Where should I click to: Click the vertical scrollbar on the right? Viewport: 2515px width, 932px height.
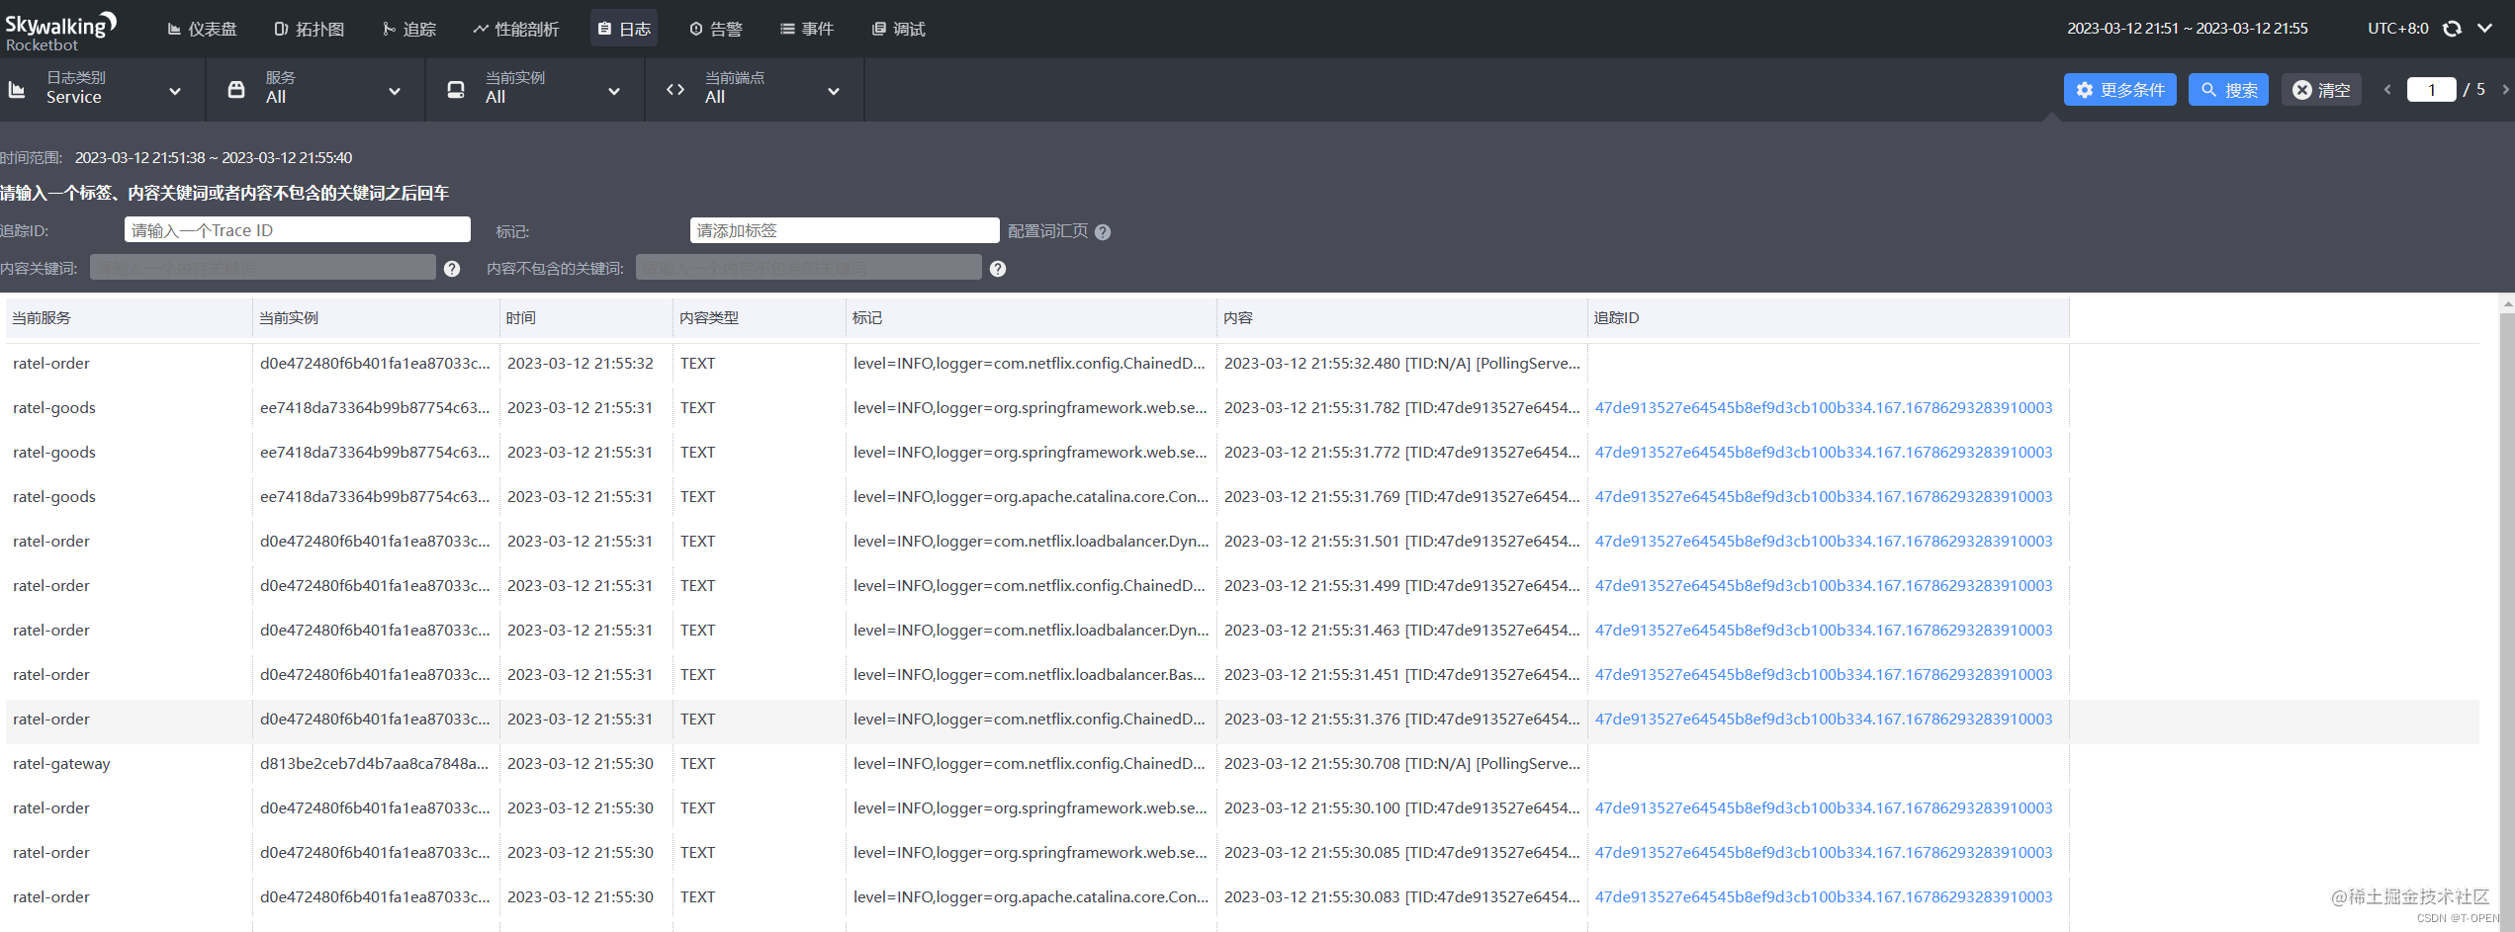click(2506, 613)
